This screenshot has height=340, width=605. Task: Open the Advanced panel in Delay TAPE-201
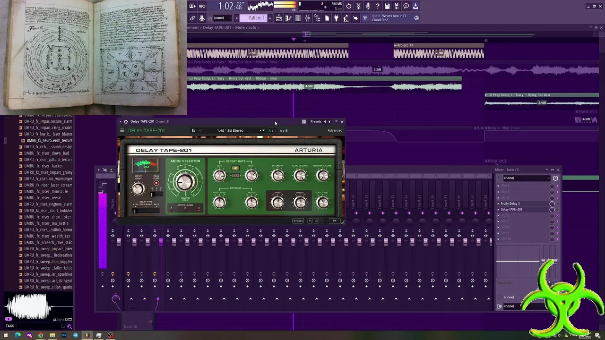coord(335,131)
